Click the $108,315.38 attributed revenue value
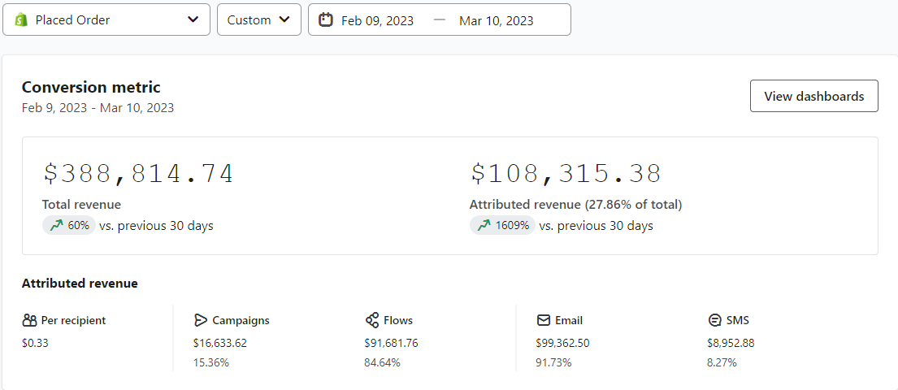Image resolution: width=898 pixels, height=390 pixels. [566, 174]
